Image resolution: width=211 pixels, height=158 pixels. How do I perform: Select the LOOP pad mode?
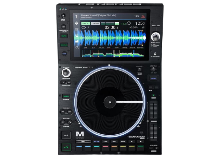click(x=106, y=141)
